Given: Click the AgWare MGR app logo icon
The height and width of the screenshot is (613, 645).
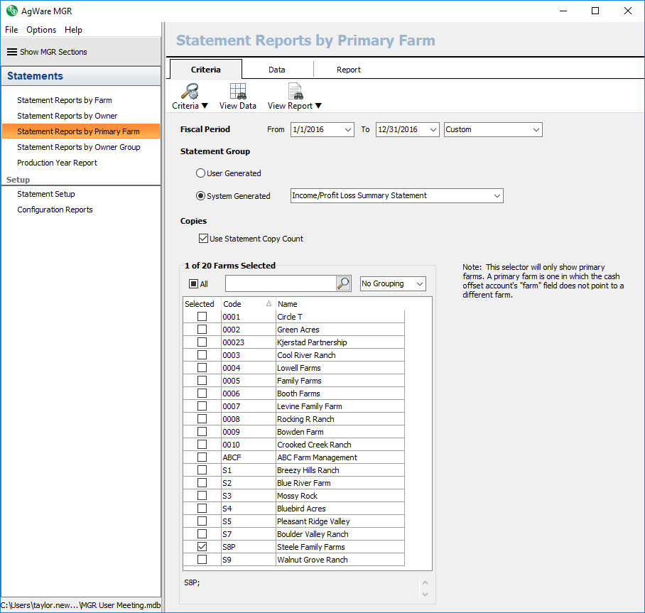Looking at the screenshot, I should point(11,11).
